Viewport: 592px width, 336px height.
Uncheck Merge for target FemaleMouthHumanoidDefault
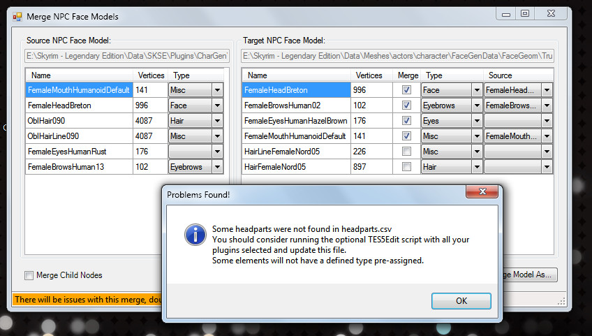pyautogui.click(x=406, y=136)
